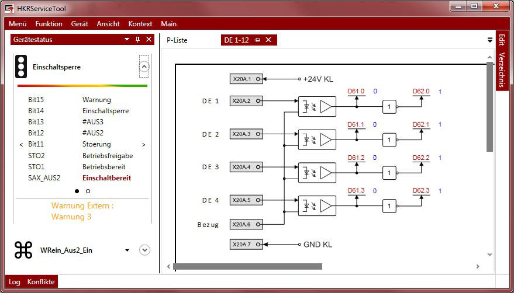Image resolution: width=514 pixels, height=293 pixels.
Task: Switch to the P-Liste tab
Action: [177, 40]
